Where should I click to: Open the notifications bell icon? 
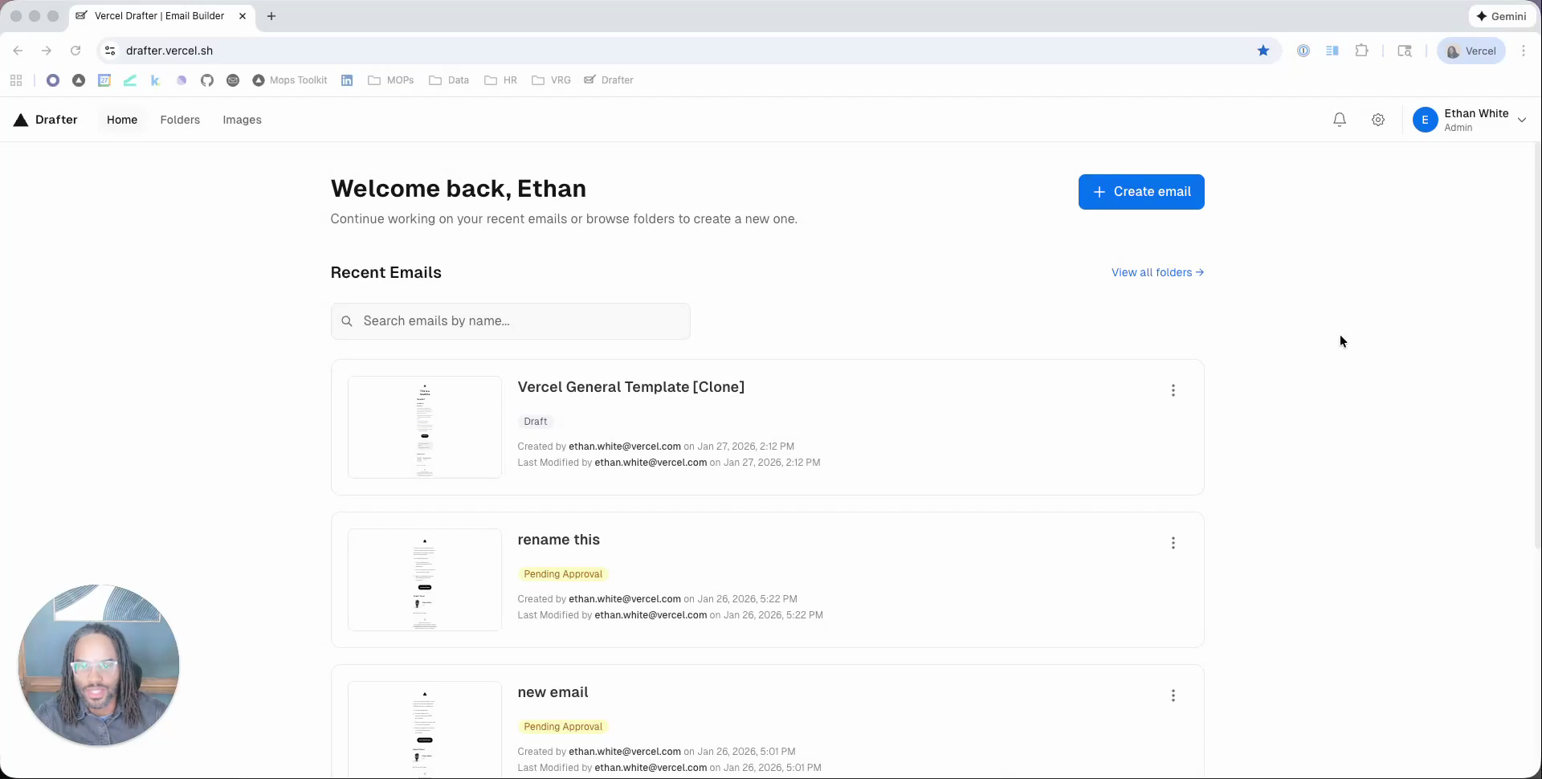pos(1340,120)
